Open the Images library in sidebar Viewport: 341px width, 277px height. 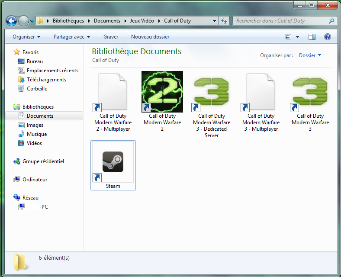[x=35, y=125]
